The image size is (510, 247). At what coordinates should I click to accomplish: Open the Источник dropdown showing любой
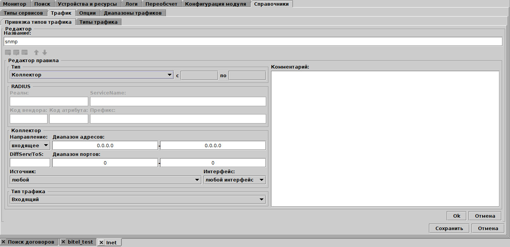(105, 180)
